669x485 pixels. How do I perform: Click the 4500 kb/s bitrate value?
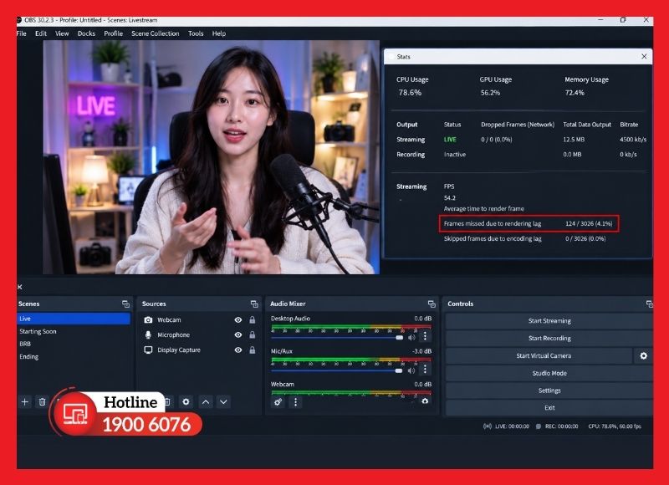click(x=633, y=140)
